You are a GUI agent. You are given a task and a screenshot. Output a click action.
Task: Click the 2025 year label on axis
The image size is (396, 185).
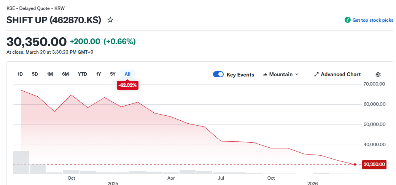click(x=113, y=183)
